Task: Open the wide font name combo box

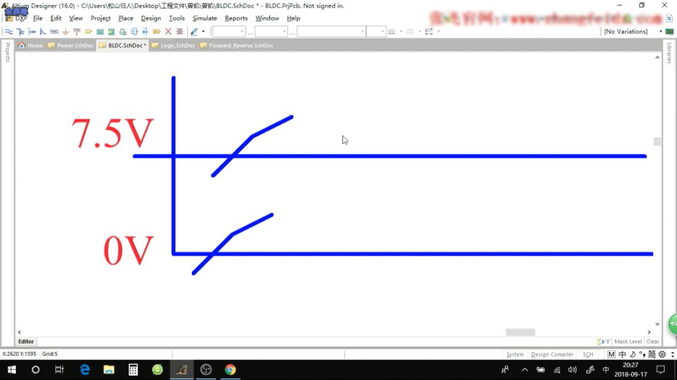Action: (331, 31)
